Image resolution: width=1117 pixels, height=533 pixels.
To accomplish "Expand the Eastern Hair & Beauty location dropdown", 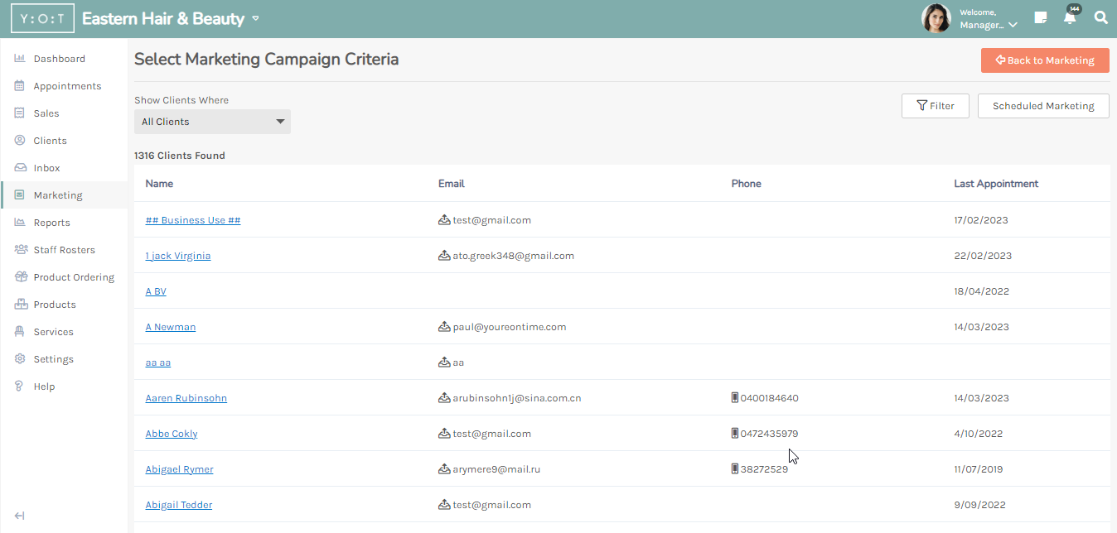I will 255,18.
